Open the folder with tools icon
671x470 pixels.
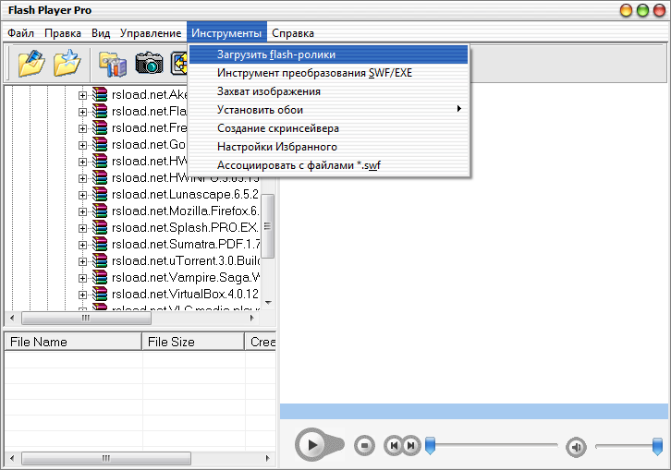click(x=113, y=64)
